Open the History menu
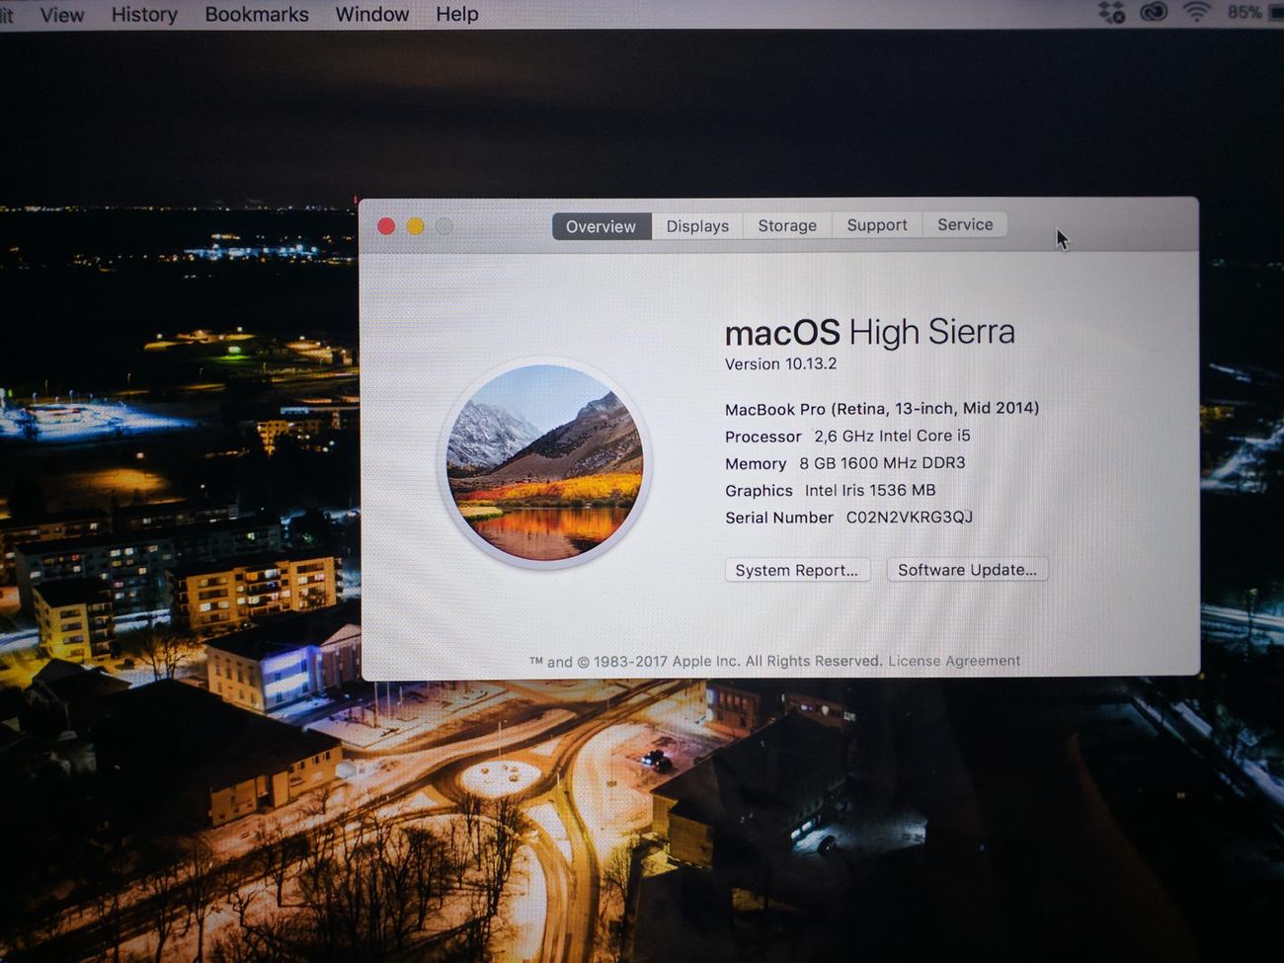The width and height of the screenshot is (1284, 963). (144, 15)
